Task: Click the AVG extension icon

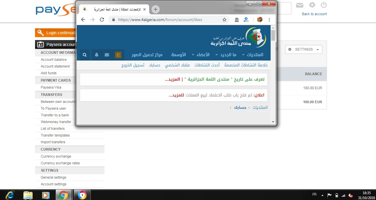Action: tap(236, 20)
